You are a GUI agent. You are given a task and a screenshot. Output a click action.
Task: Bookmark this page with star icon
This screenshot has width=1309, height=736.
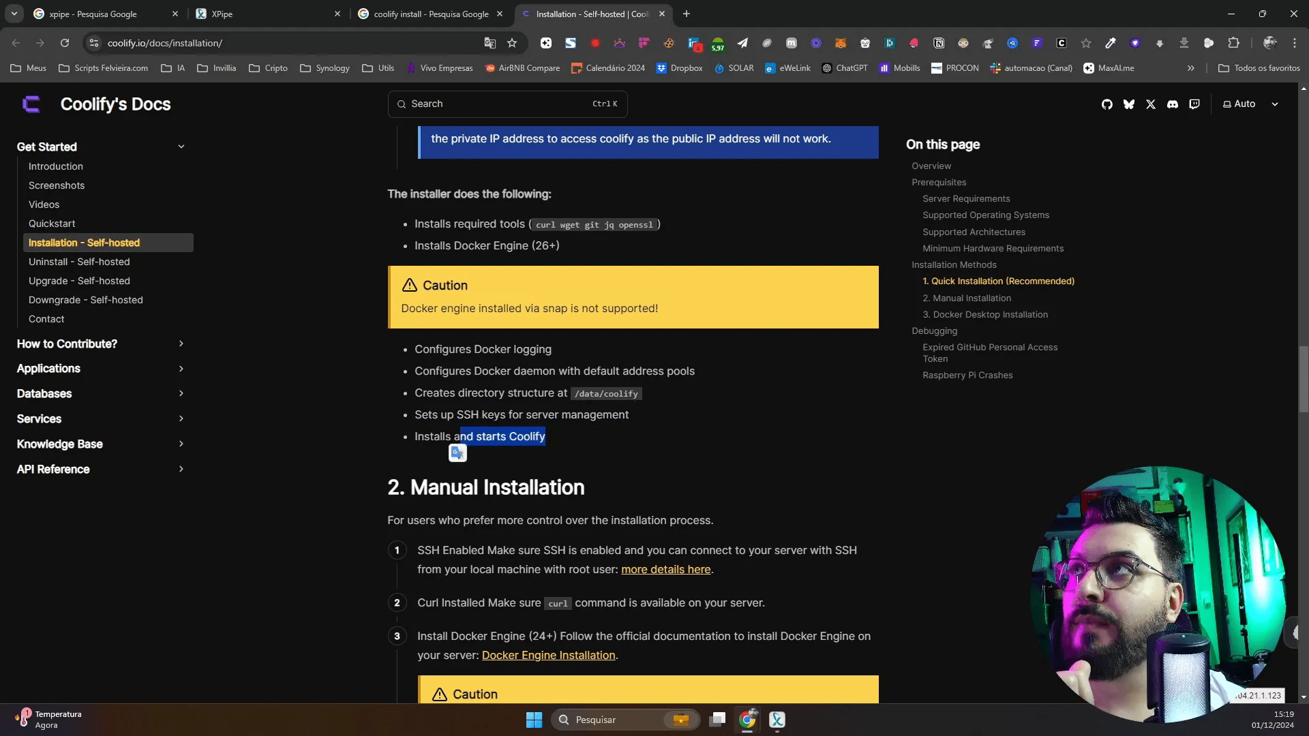(x=512, y=43)
